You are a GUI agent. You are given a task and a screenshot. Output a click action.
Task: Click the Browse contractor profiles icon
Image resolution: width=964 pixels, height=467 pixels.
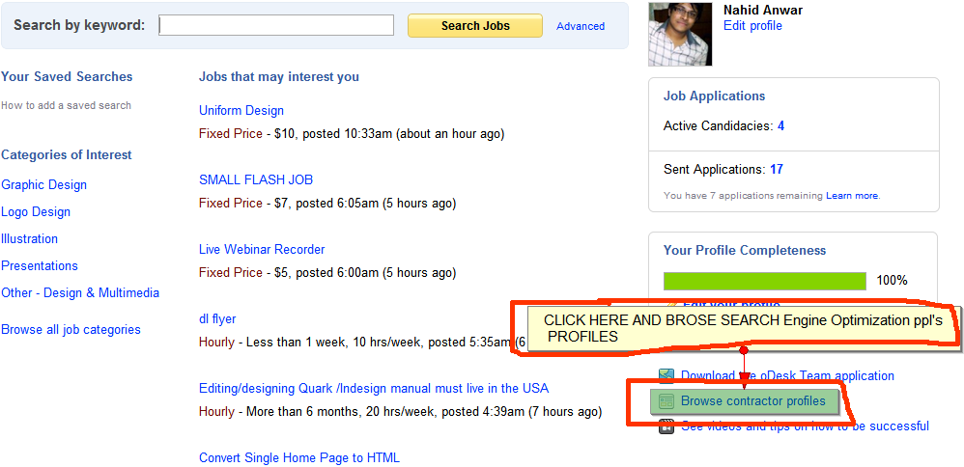click(x=666, y=401)
